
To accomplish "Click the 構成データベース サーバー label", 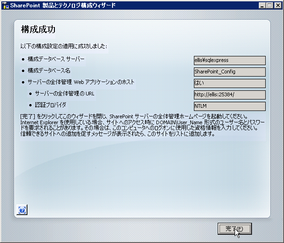I will point(56,59).
